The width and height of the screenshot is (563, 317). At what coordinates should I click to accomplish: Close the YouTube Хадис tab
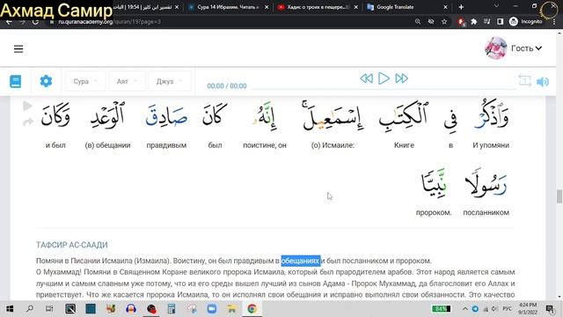coord(355,7)
